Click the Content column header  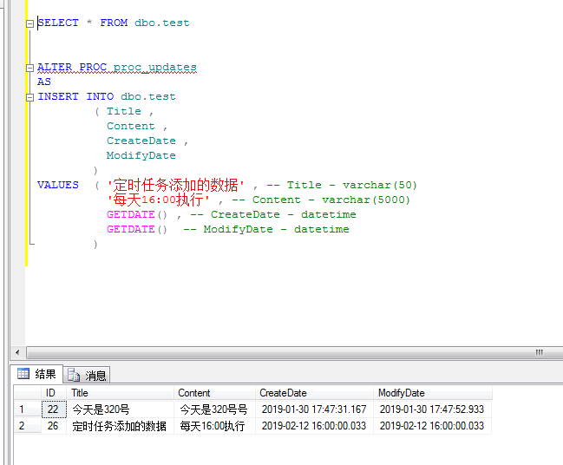(214, 393)
